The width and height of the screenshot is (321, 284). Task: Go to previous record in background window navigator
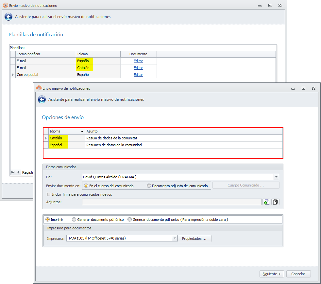pos(18,172)
